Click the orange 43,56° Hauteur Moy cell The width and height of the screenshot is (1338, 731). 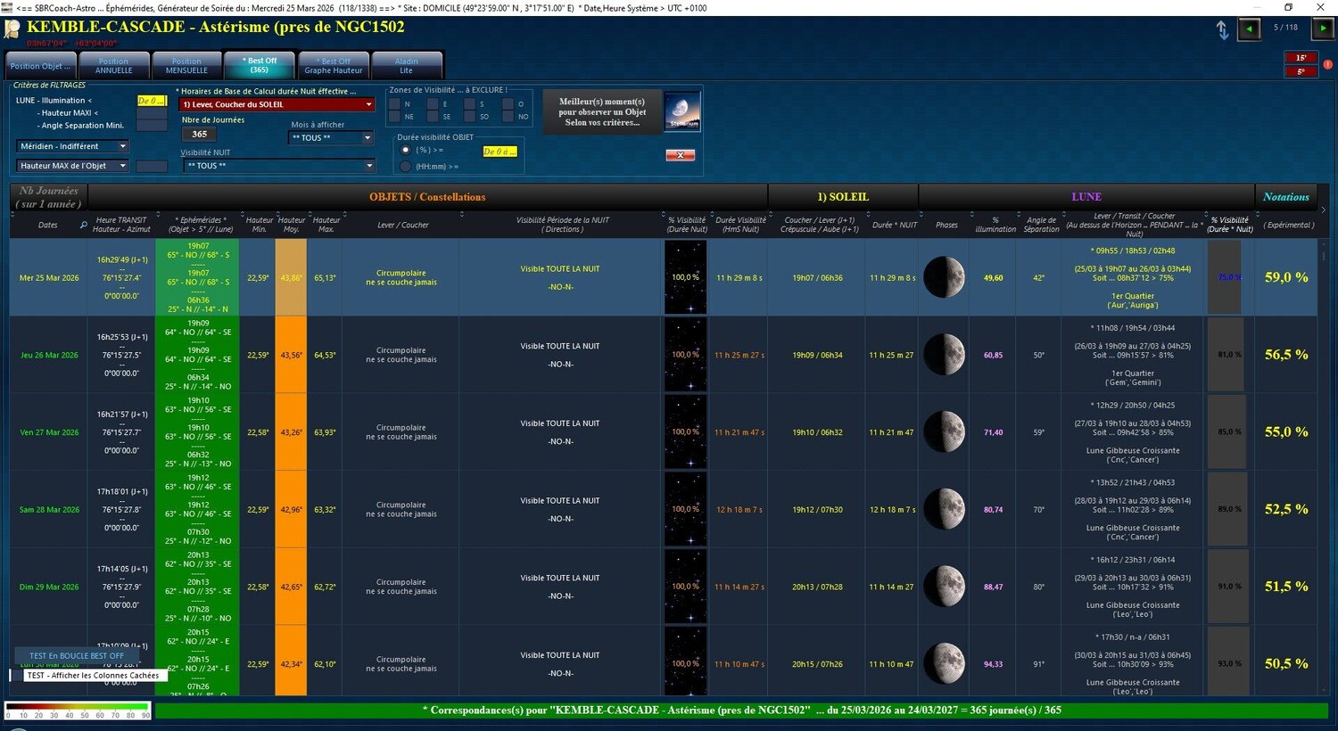tap(291, 355)
